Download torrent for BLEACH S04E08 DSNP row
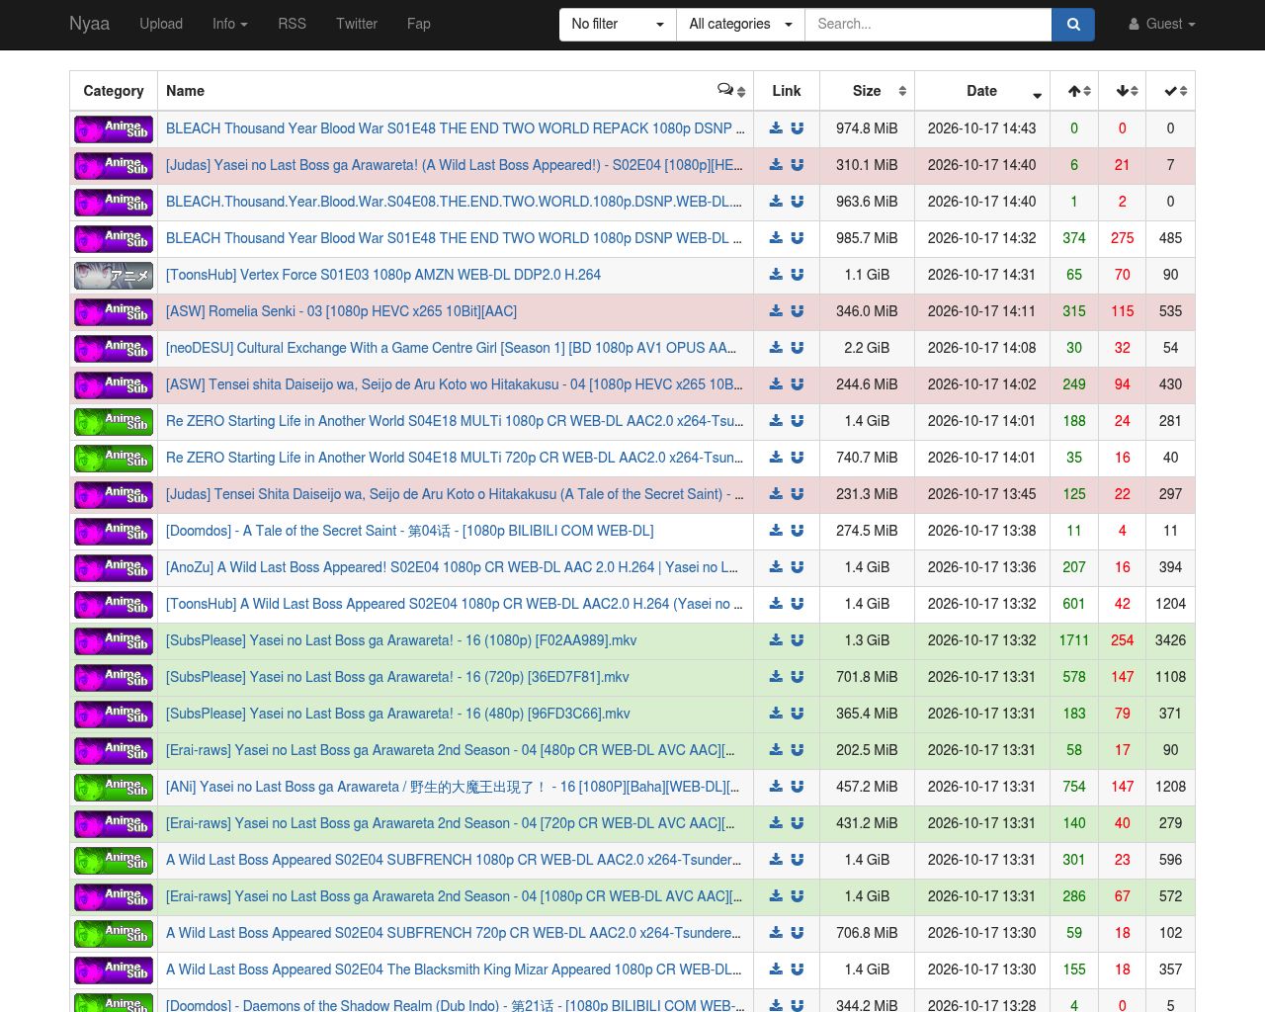Screen dimensions: 1265x1012 776,202
